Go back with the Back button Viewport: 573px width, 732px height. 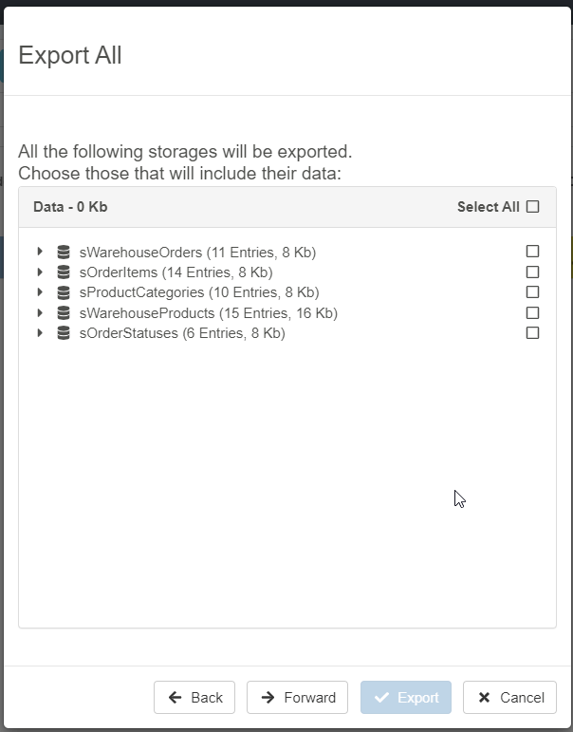click(x=194, y=698)
